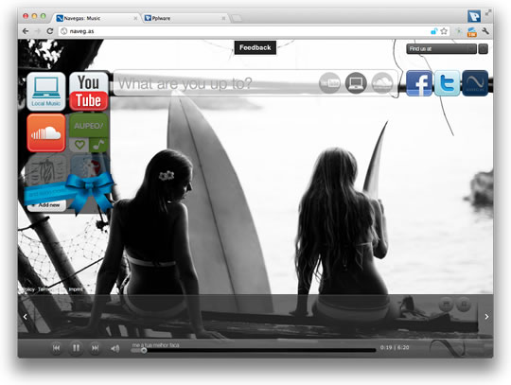This screenshot has height=385, width=511.
Task: Open the Twitter page icon
Action: tap(447, 83)
